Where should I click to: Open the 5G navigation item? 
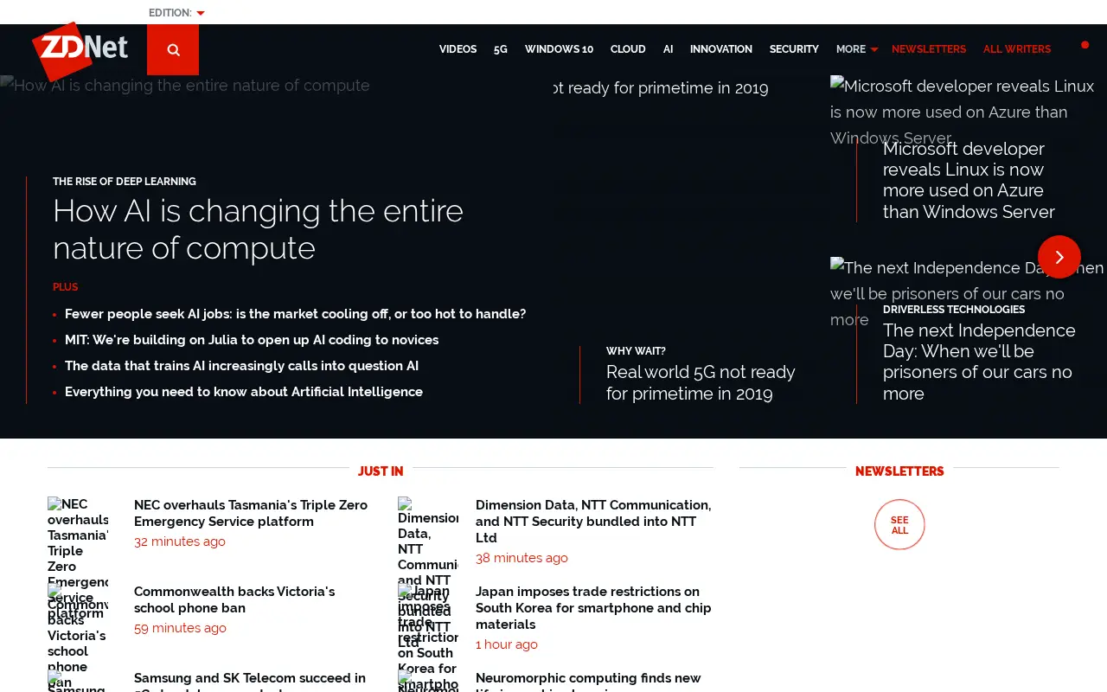[x=501, y=49]
